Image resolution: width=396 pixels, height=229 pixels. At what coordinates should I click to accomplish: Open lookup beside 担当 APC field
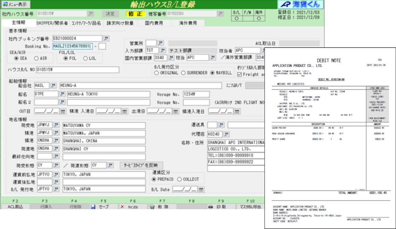pos(213,58)
